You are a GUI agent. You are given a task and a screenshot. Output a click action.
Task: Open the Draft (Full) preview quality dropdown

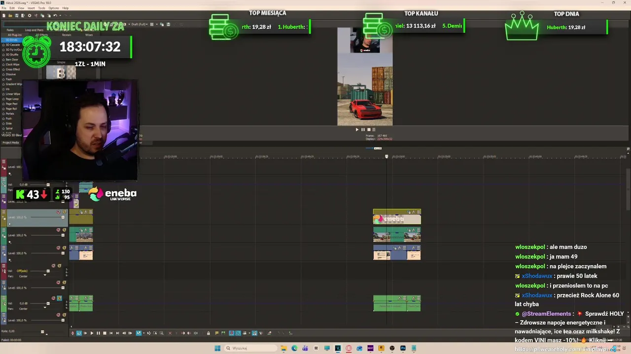tap(141, 24)
